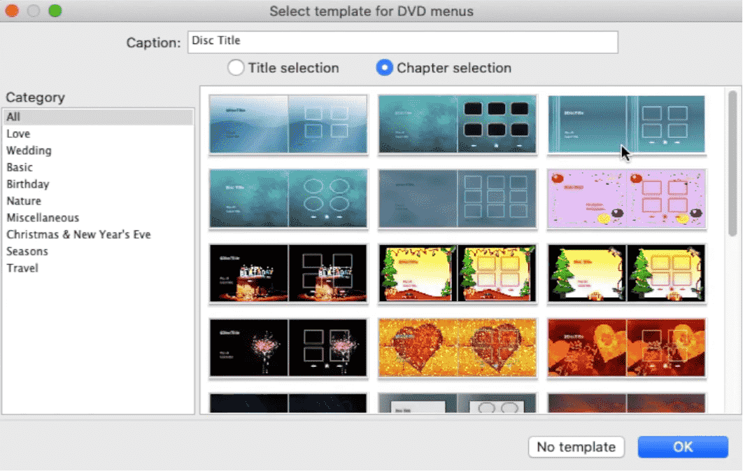Screen dimensions: 743x472
Task: Confirm with the OK button
Action: [x=683, y=447]
